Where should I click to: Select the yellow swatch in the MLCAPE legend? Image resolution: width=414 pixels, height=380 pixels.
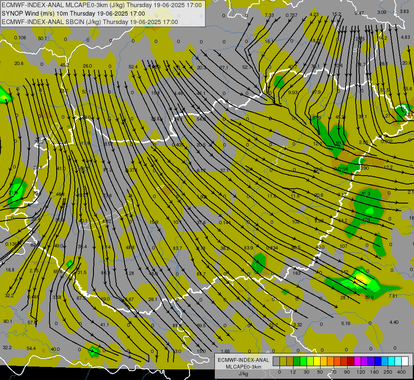coord(317,361)
